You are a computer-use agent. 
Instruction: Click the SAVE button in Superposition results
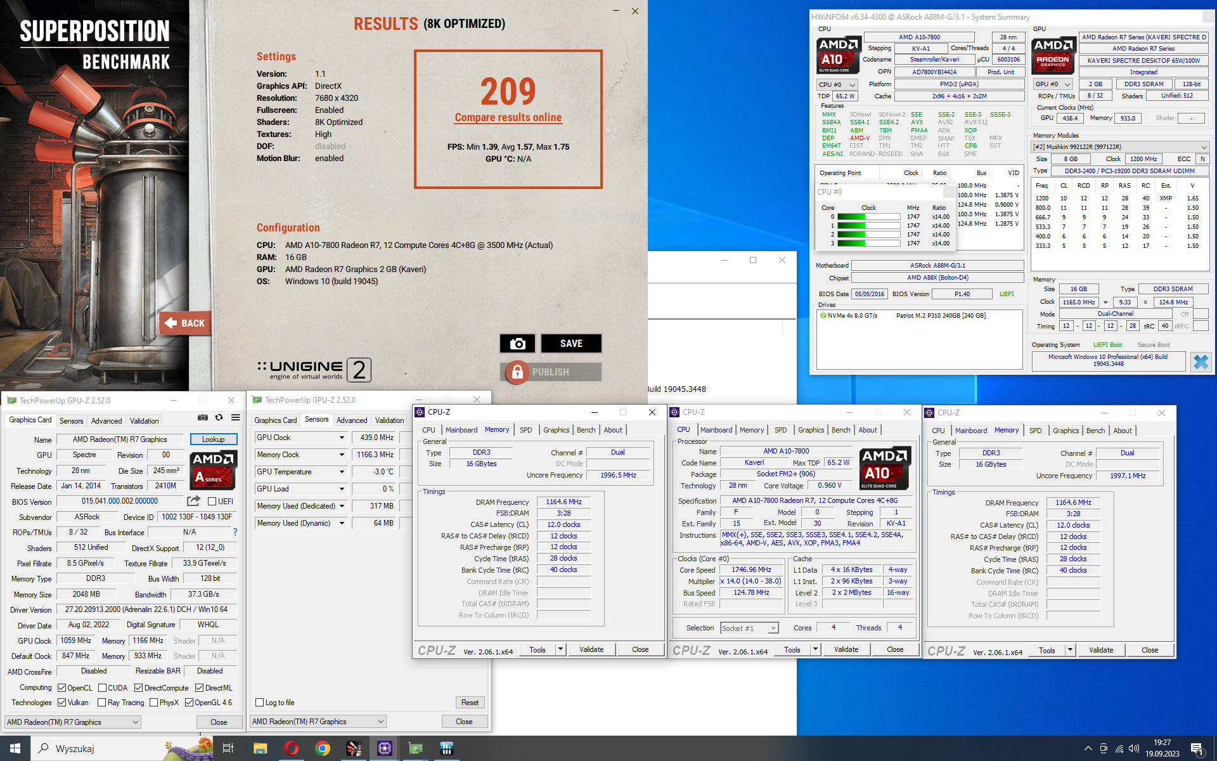click(571, 343)
